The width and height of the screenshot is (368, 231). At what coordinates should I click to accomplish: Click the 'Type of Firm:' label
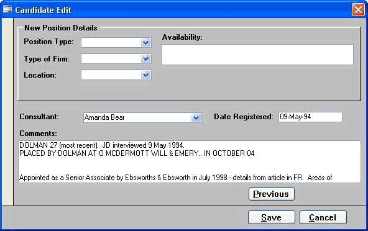(47, 59)
